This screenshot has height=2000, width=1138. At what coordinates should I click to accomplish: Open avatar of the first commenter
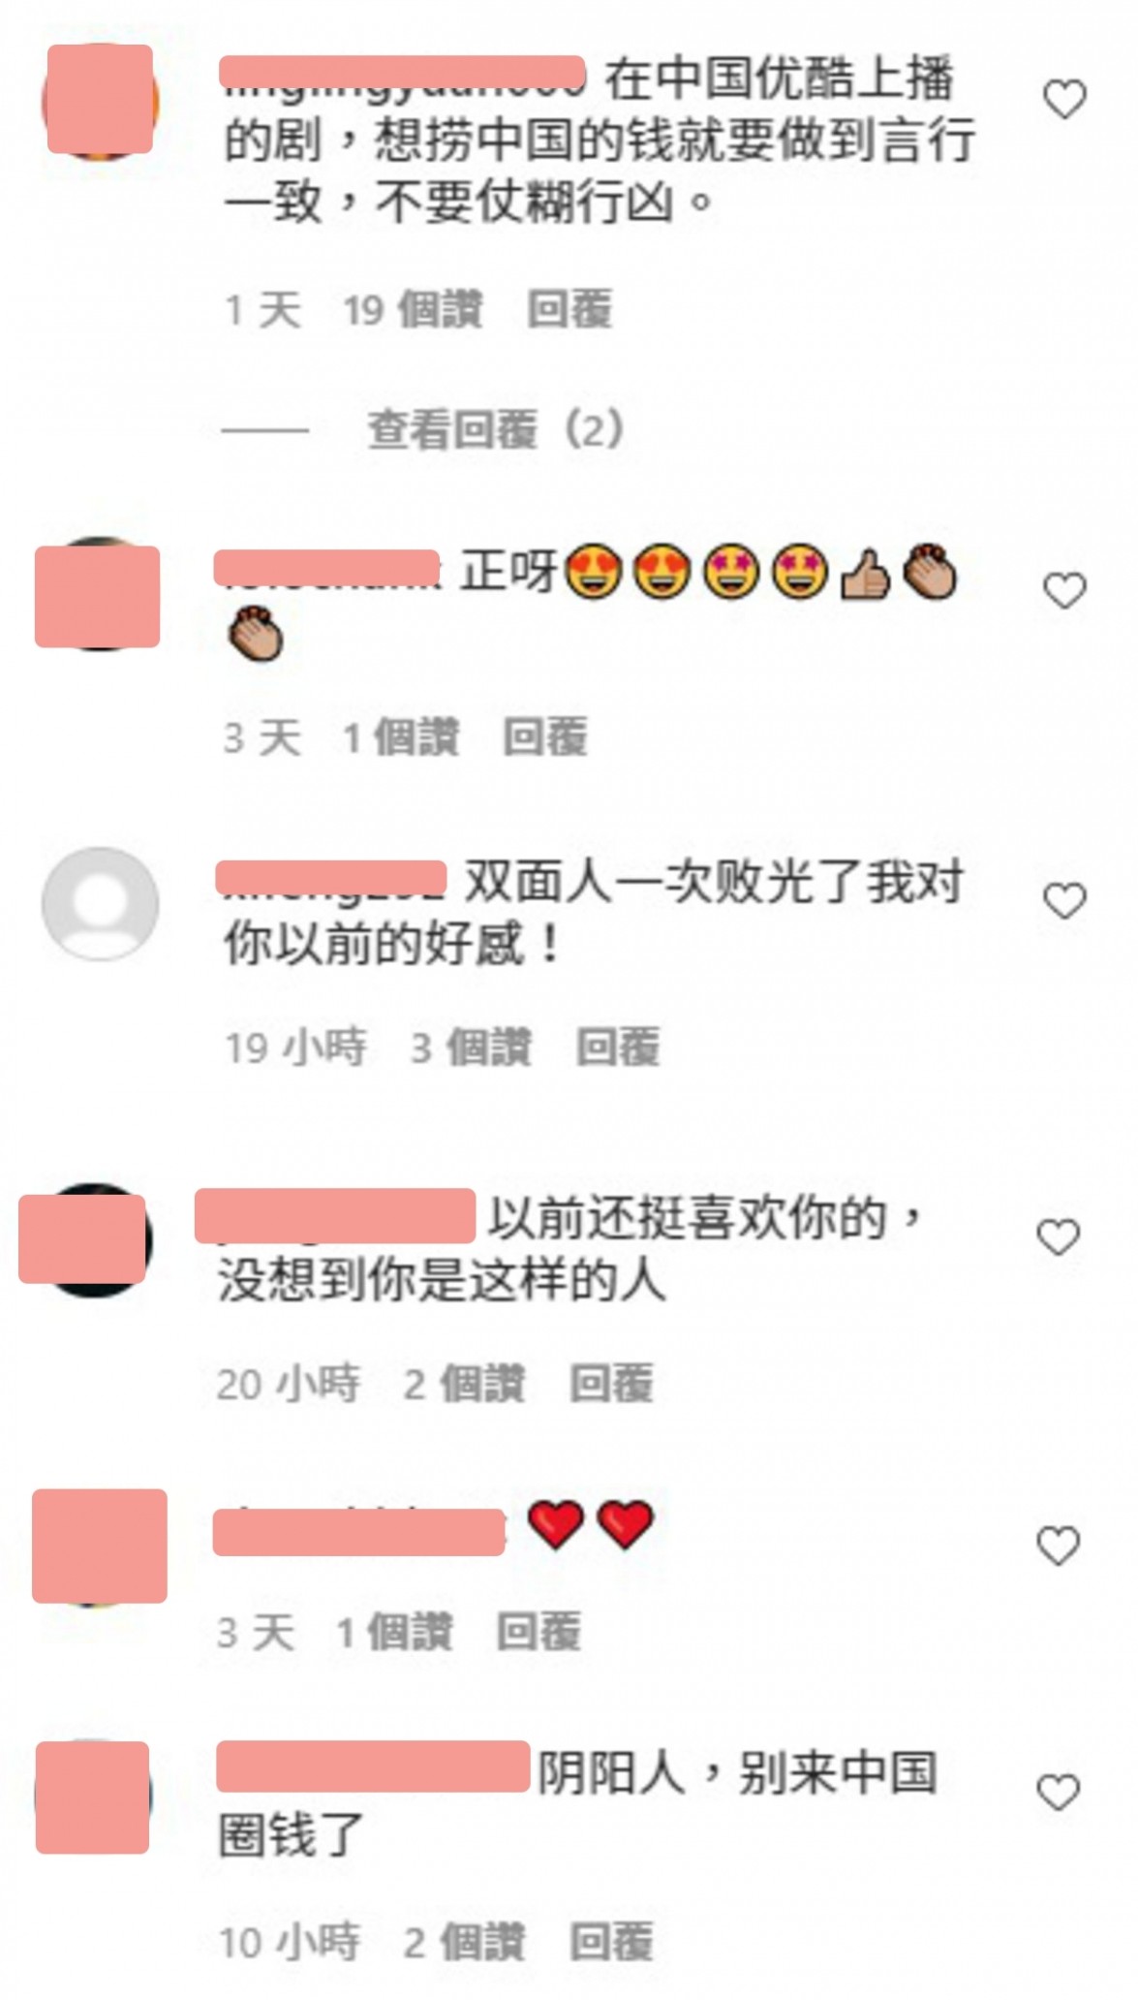[x=100, y=100]
